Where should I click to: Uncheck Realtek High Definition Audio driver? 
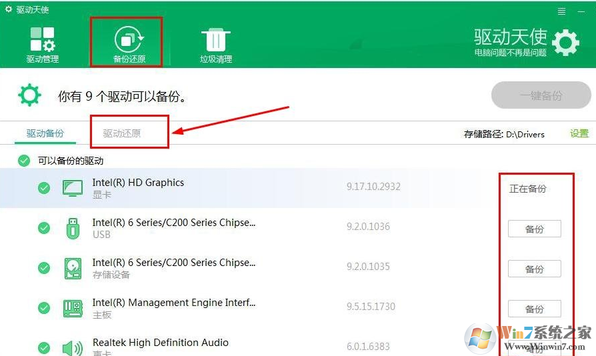tap(44, 347)
